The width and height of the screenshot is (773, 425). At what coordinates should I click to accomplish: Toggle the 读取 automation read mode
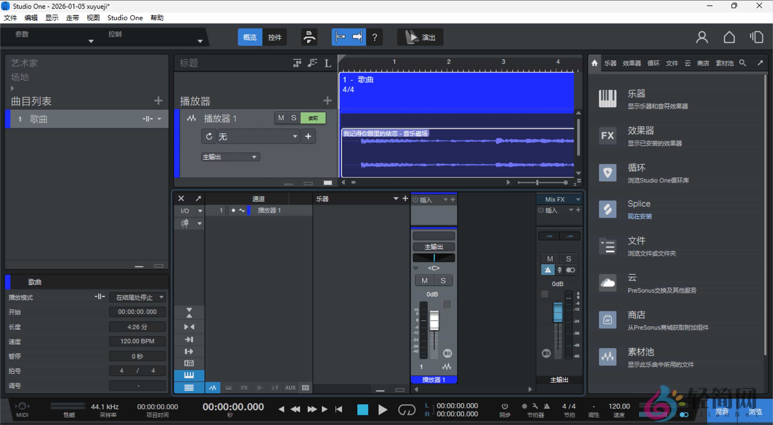313,118
